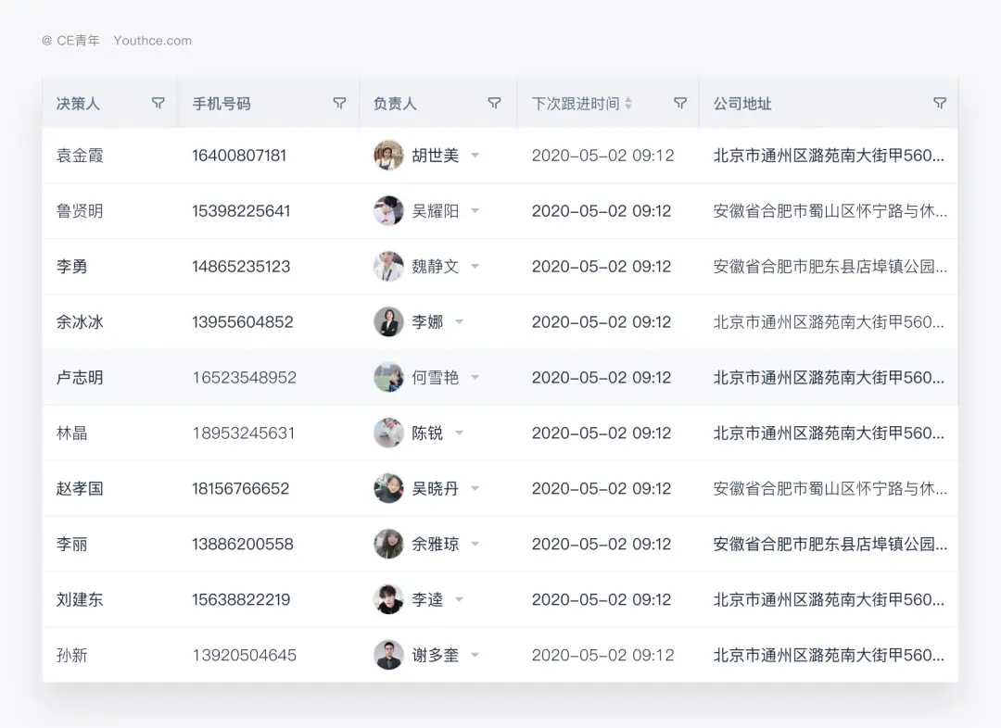Select decision maker 鲁贤明
This screenshot has width=1001, height=728.
point(80,210)
